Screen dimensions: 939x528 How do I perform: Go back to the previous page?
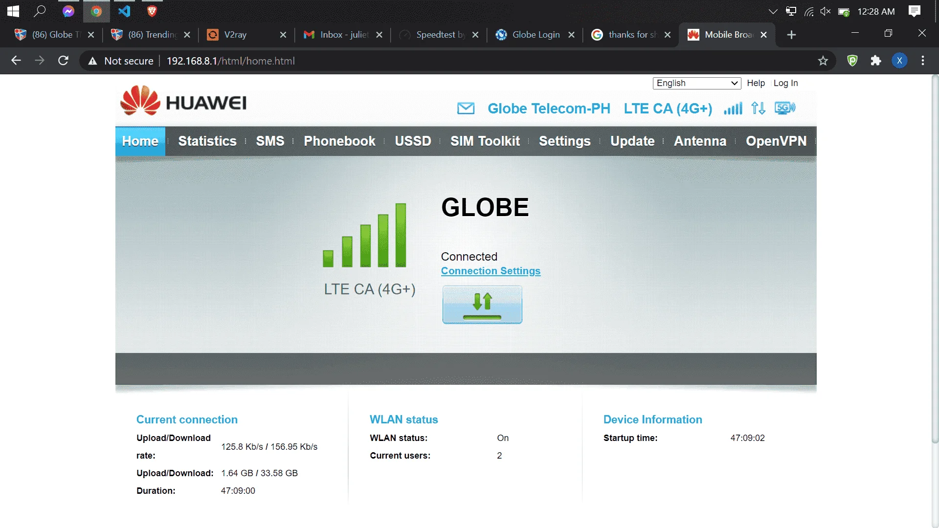click(16, 61)
